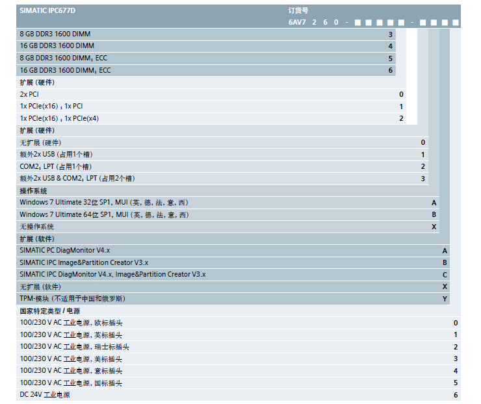Select the DC 24V 工业电源 option

tap(45, 394)
